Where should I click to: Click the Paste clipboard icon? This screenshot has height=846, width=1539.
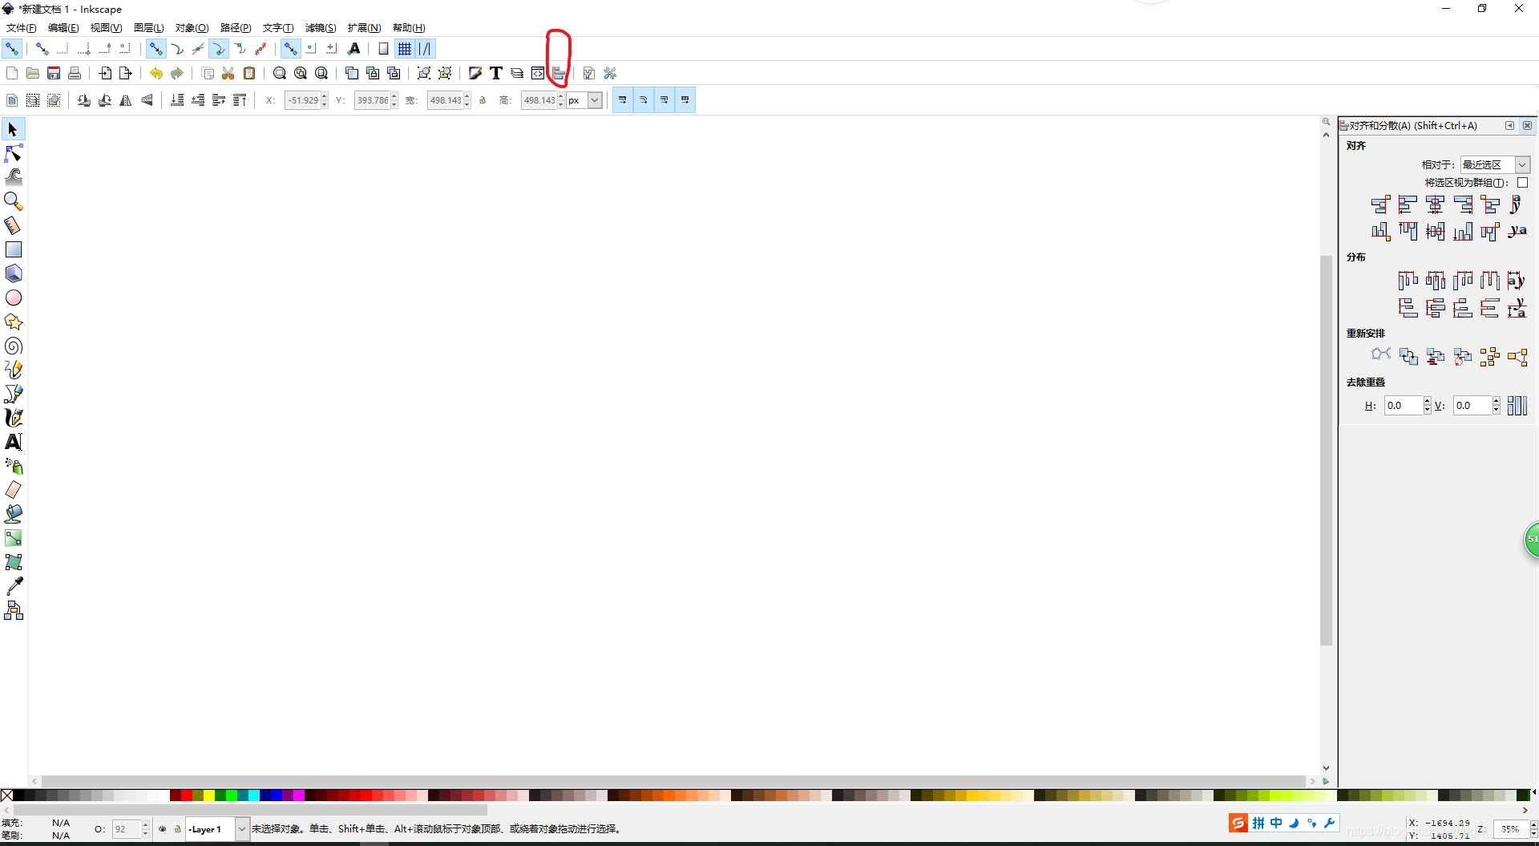click(x=249, y=73)
